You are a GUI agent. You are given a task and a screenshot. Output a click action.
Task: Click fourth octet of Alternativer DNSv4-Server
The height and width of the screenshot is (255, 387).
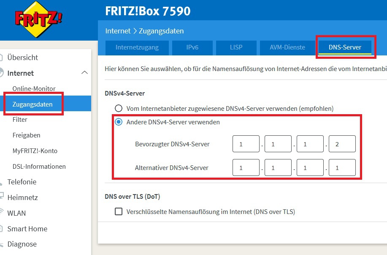pos(342,168)
